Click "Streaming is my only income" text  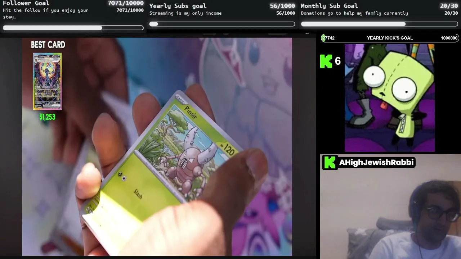(185, 13)
